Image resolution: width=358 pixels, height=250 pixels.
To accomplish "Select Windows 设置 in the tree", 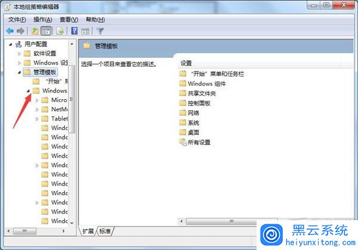I will pos(51,63).
